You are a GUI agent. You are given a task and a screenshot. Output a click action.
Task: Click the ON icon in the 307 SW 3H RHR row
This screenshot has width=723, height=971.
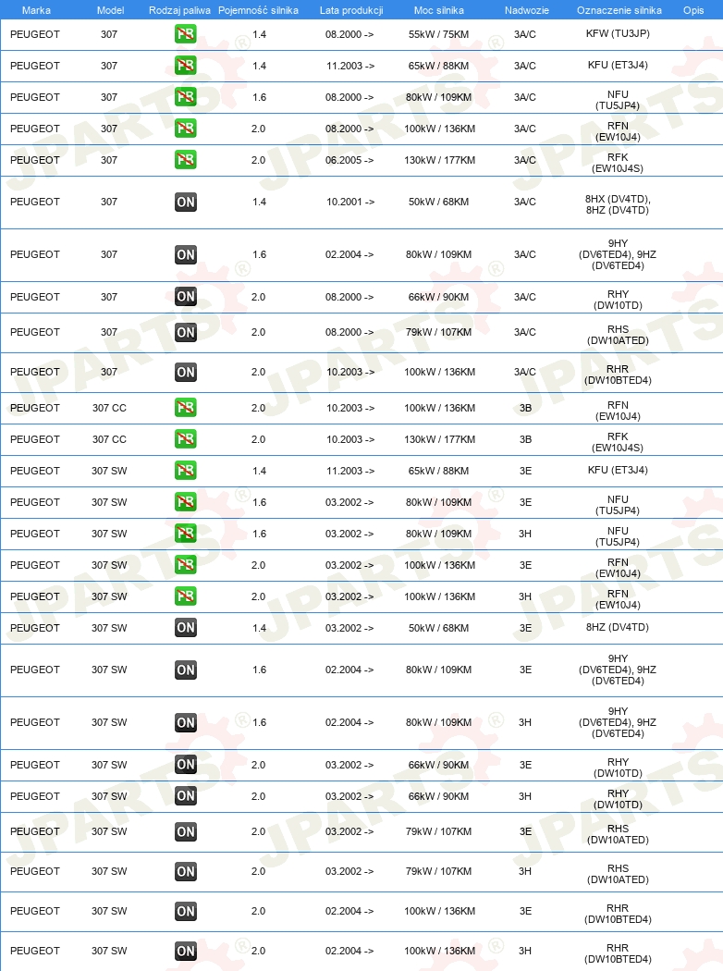point(186,952)
